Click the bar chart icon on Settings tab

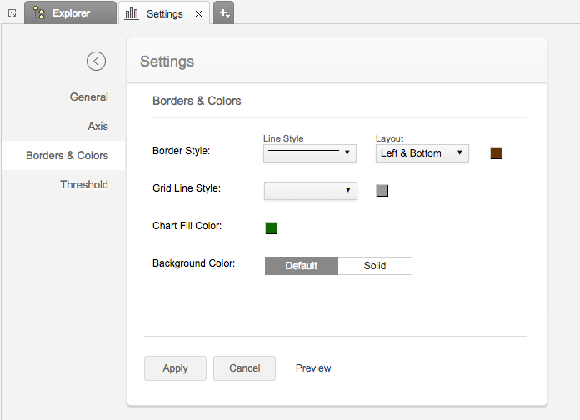point(132,13)
